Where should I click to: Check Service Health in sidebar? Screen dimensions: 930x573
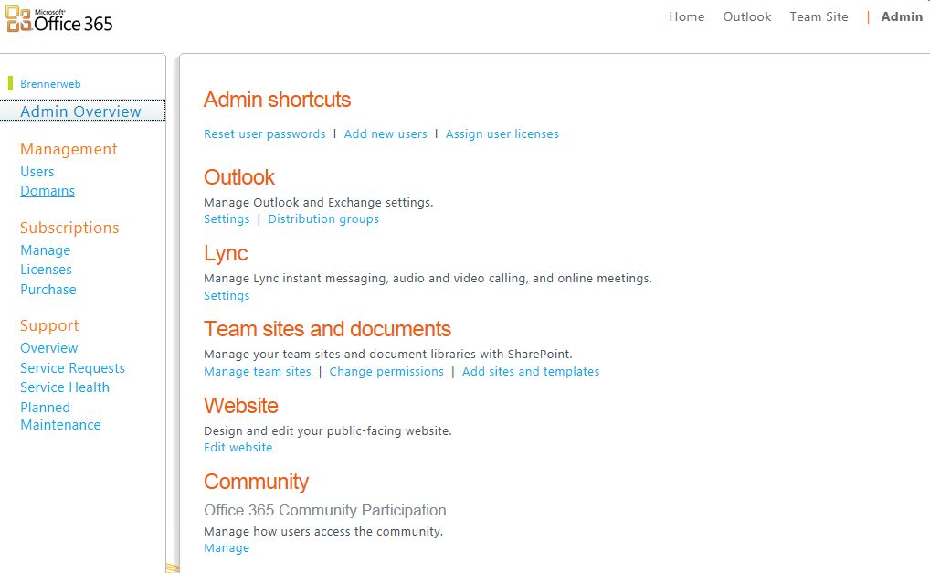[x=65, y=387]
